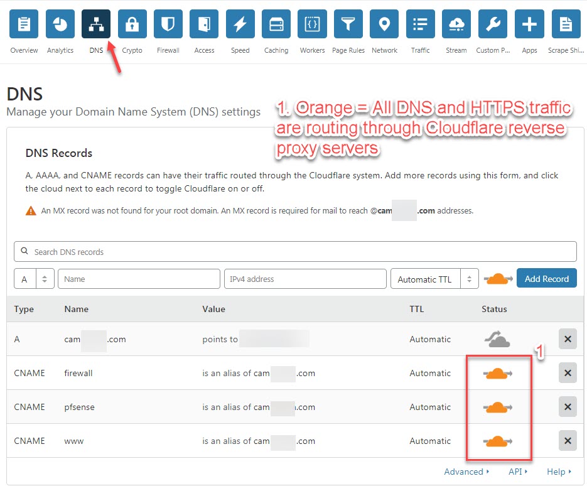Open the Automatic TTL dropdown
The image size is (587, 486).
click(x=434, y=279)
